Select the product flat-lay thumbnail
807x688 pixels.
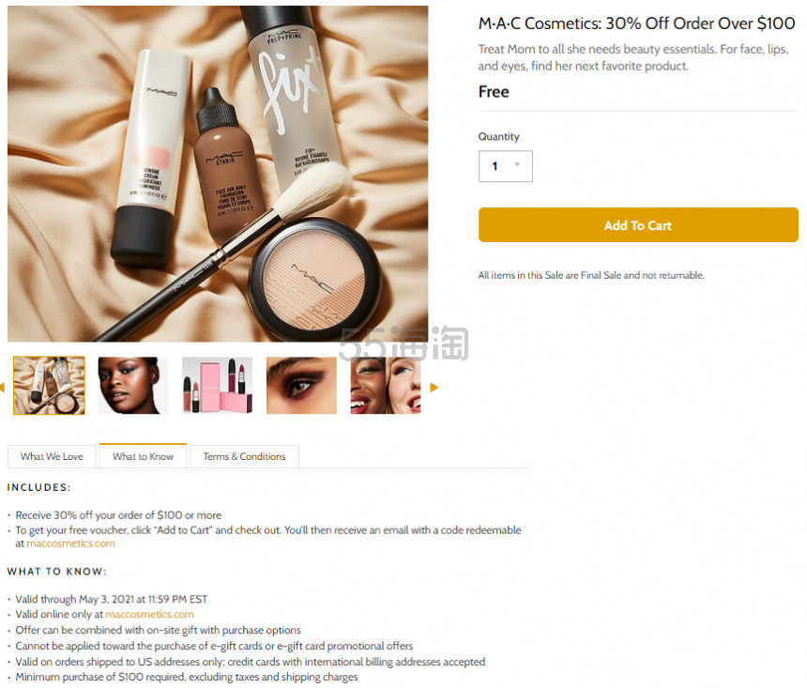[49, 385]
